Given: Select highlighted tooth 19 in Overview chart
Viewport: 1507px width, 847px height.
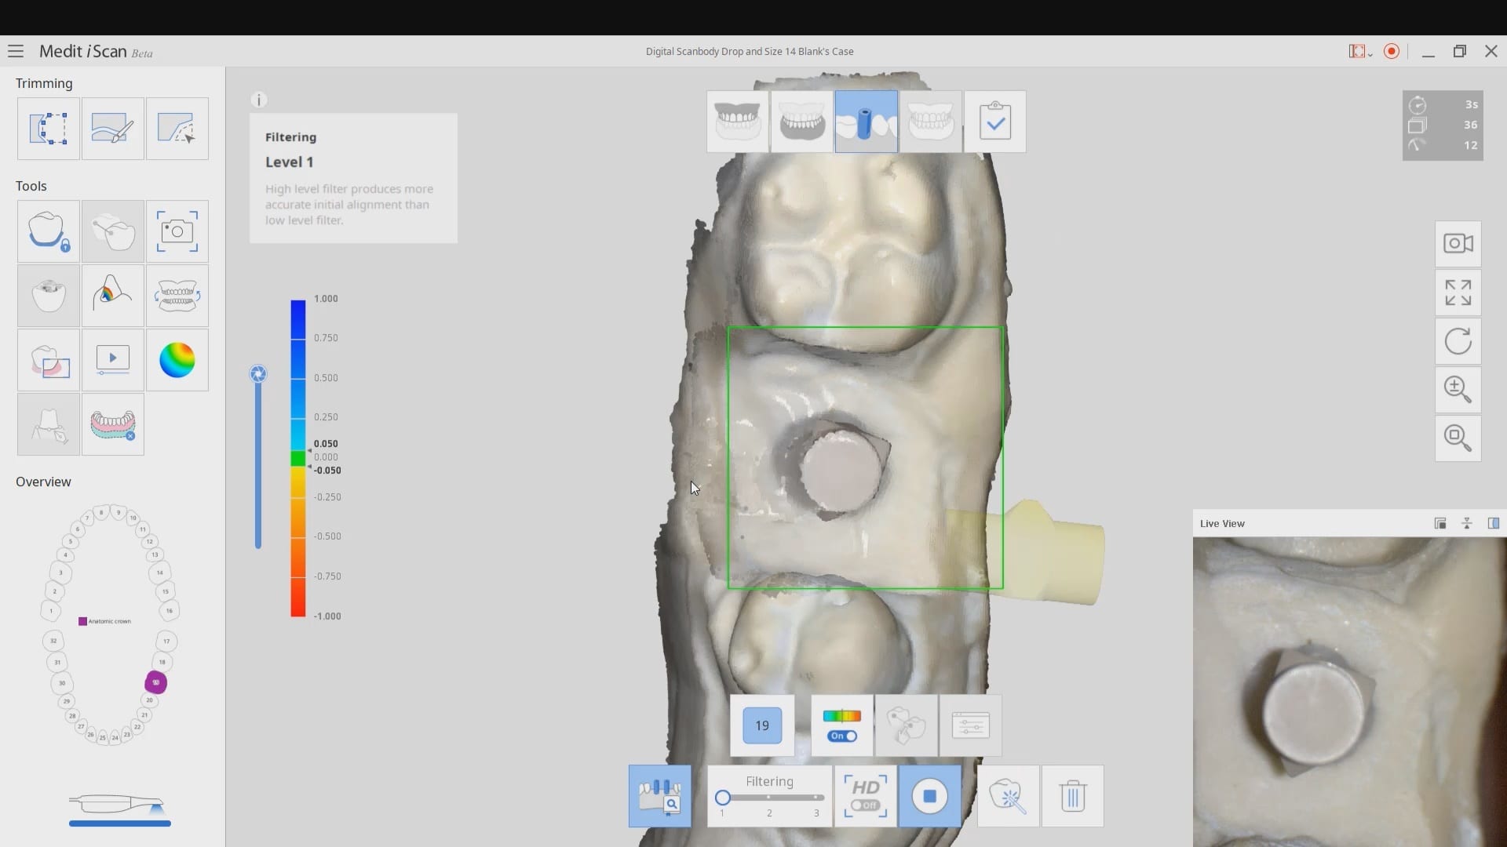Looking at the screenshot, I should [x=156, y=682].
